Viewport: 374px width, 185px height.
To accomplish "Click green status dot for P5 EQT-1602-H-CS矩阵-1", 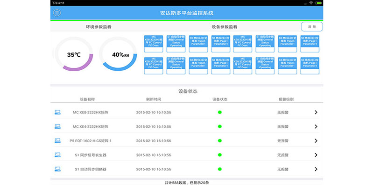I will point(219,140).
